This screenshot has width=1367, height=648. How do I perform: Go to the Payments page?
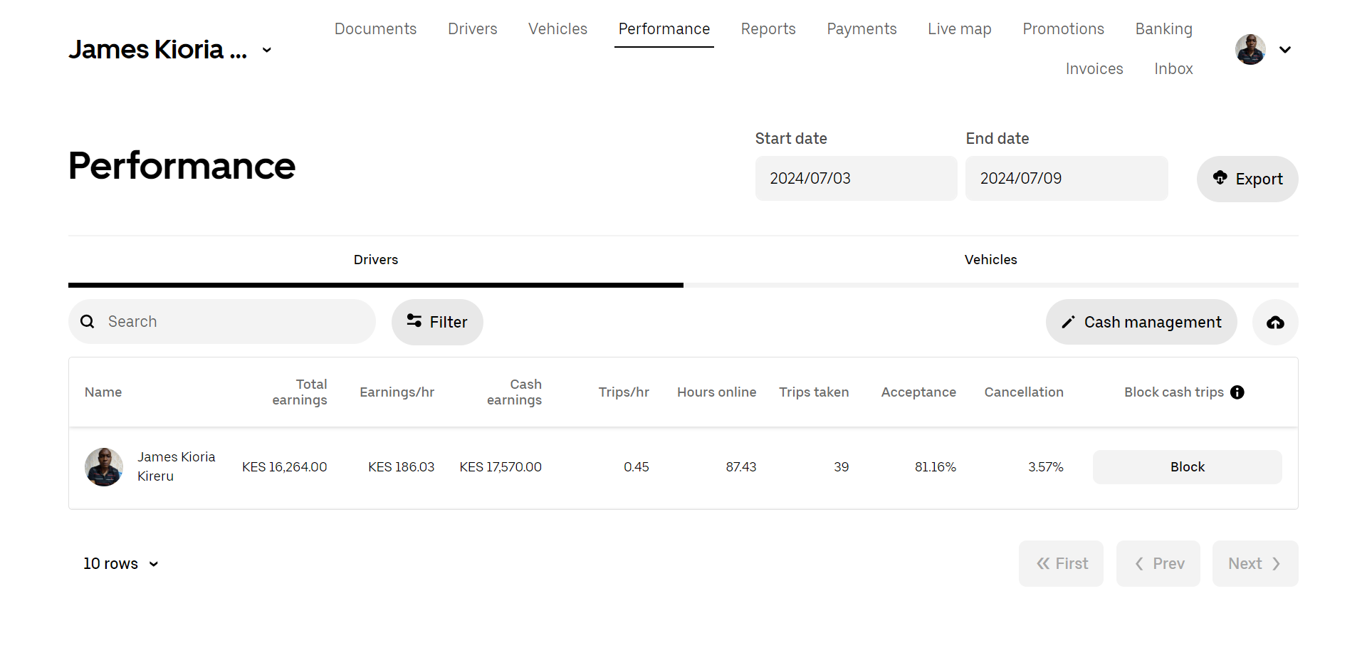[x=861, y=29]
